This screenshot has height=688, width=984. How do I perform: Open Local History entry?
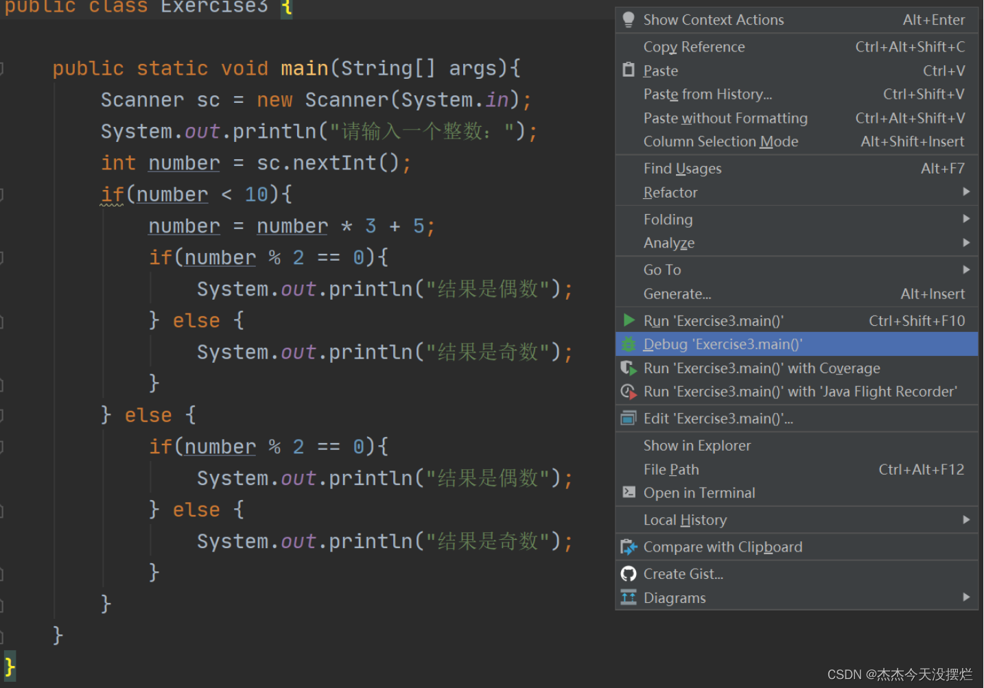click(797, 520)
